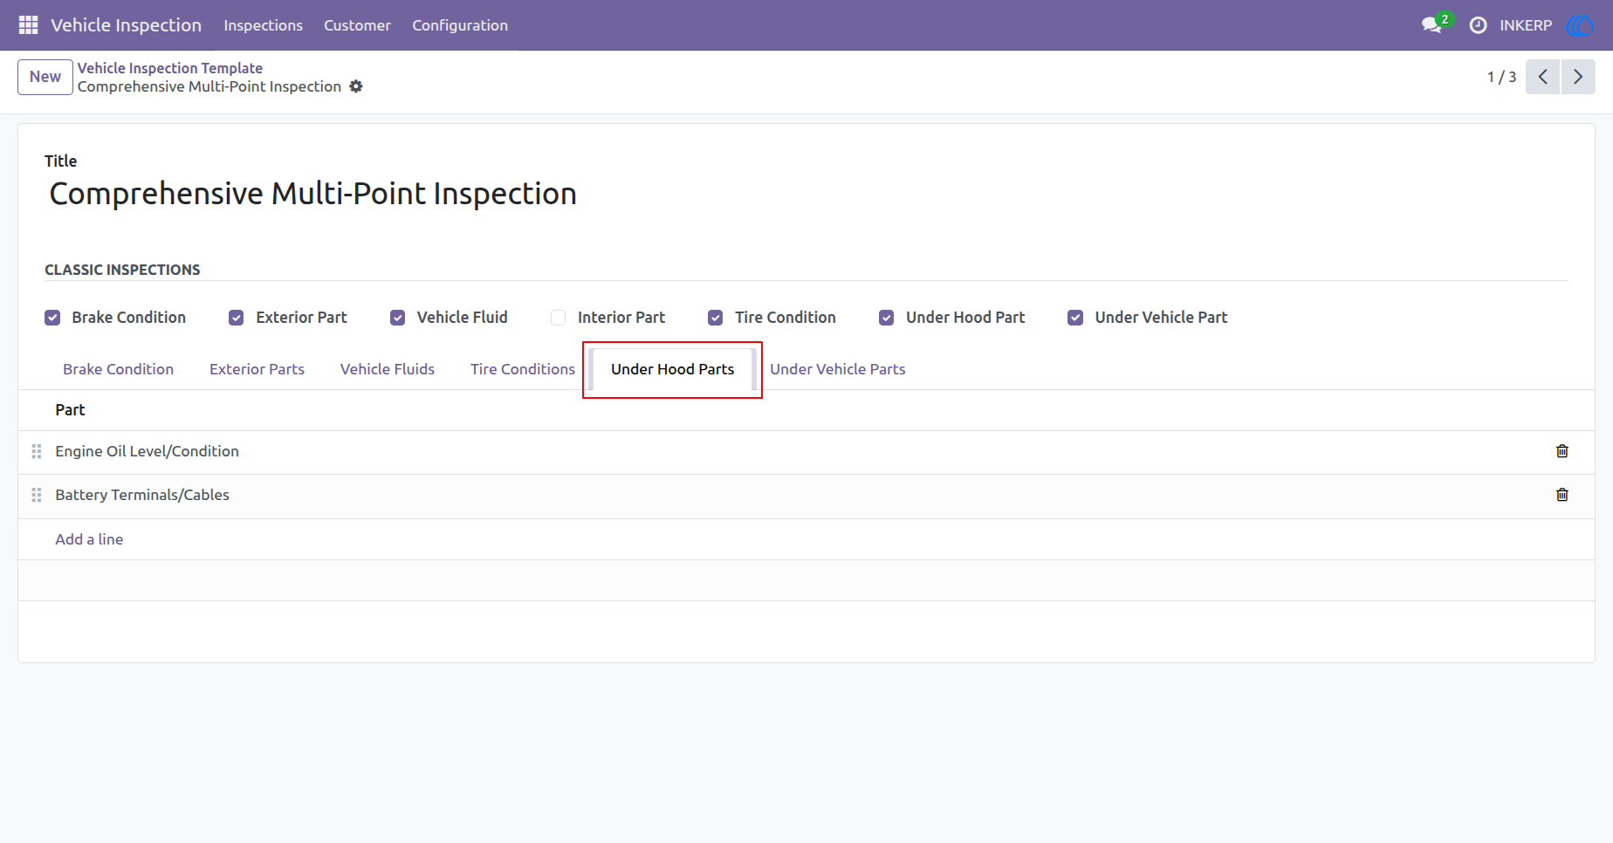
Task: Open the conversations chat icon
Action: 1431,25
